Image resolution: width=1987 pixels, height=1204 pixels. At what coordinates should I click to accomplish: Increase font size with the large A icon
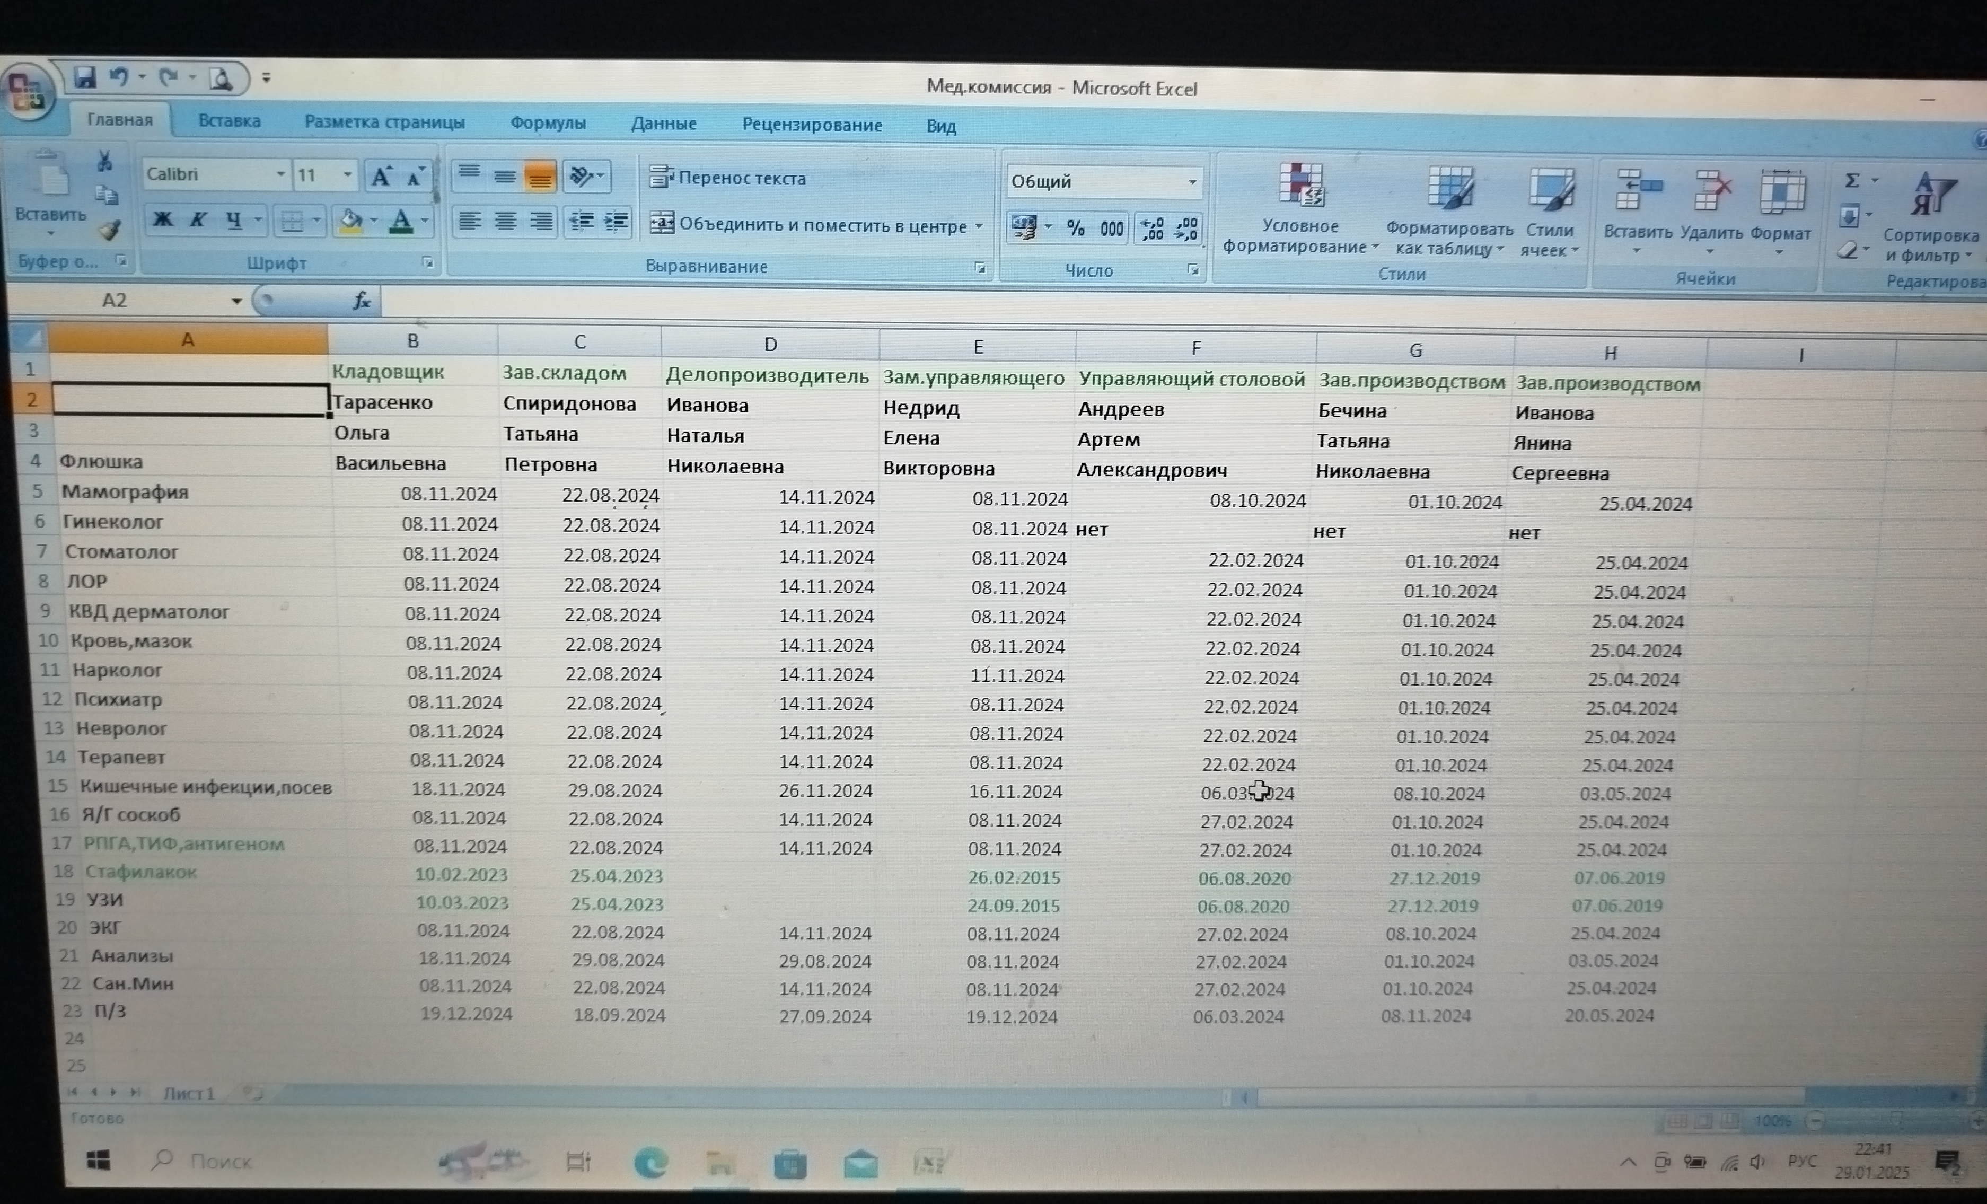pos(381,177)
